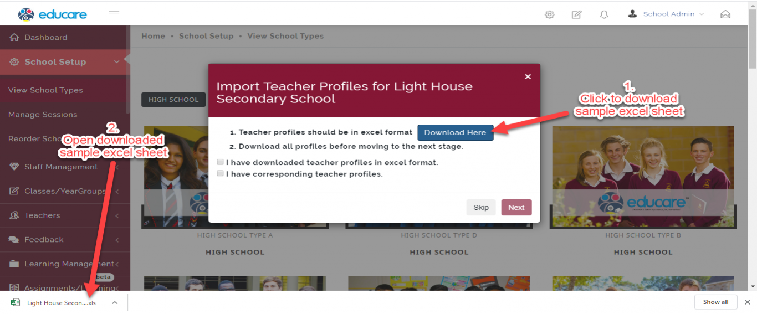Image resolution: width=757 pixels, height=314 pixels.
Task: Click the Next button in dialog
Action: (x=516, y=208)
